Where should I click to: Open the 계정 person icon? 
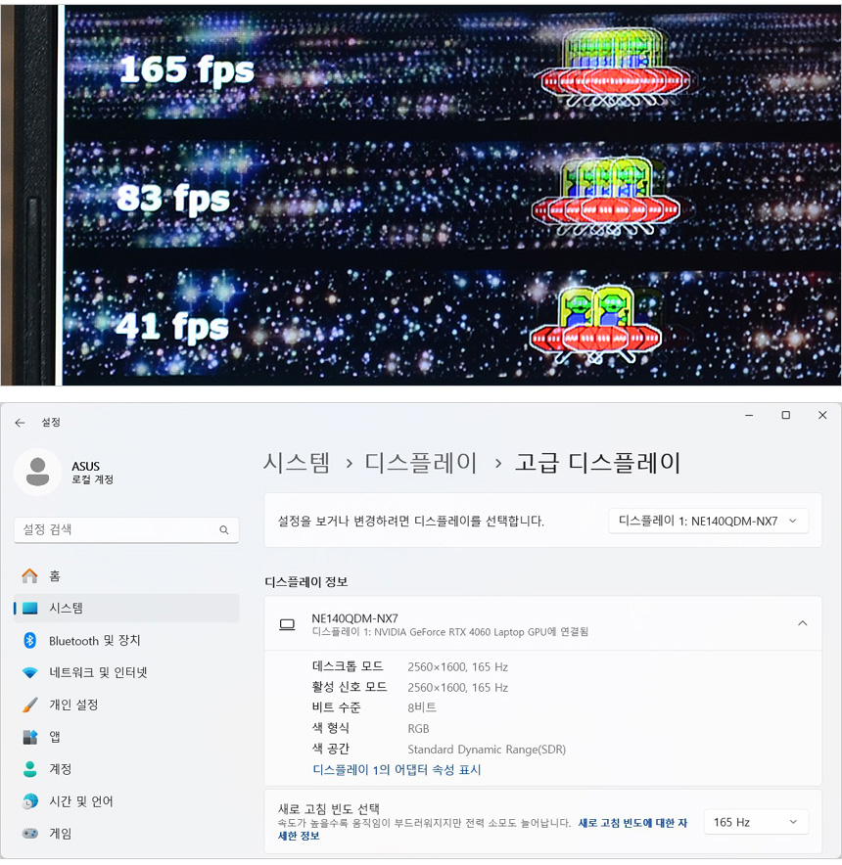(x=29, y=768)
